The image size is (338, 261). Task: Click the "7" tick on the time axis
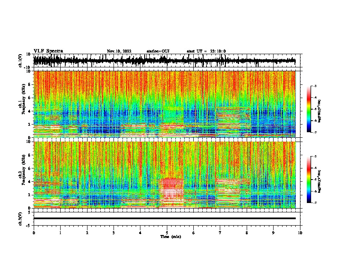click(x=220, y=233)
